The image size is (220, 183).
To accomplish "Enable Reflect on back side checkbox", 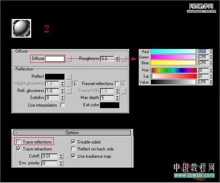I will coord(73,149).
